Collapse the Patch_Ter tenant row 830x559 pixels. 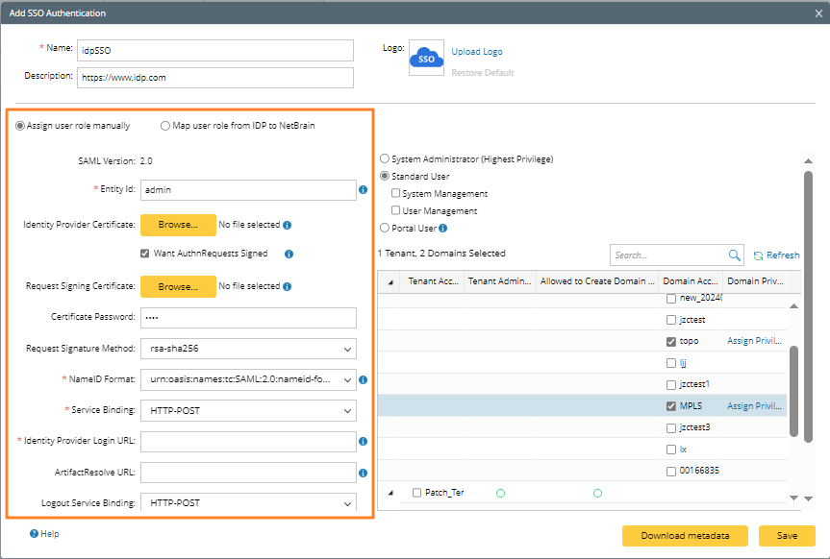click(390, 493)
